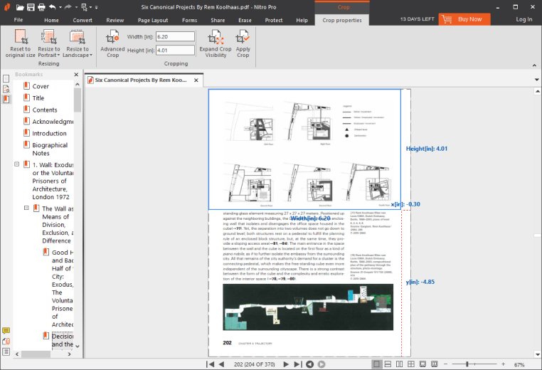This screenshot has height=370, width=542.
Task: Click the next view round arrow
Action: point(322,364)
